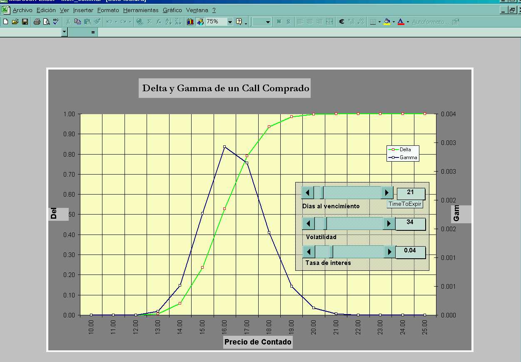Open the fx function wizard
Viewport: 521px width, 362px height.
tap(159, 22)
